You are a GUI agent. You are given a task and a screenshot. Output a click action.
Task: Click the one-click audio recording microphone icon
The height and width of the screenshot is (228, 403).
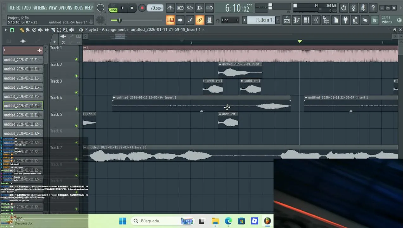[x=363, y=8]
